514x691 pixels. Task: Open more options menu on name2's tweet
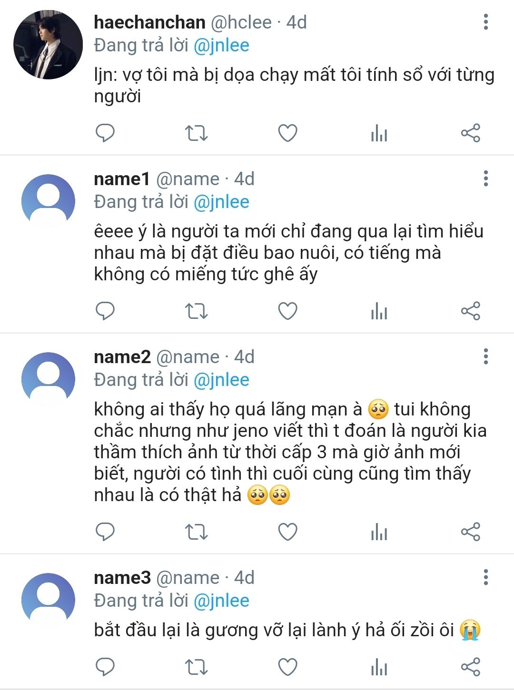485,356
